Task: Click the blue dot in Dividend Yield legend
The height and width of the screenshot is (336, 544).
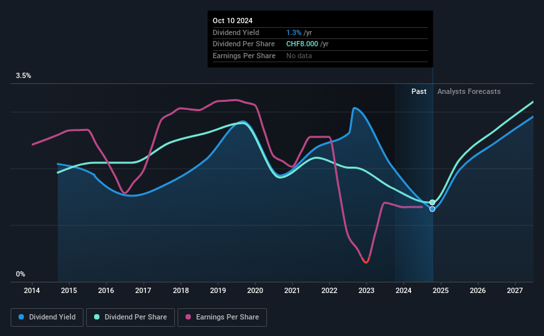Action: click(21, 317)
